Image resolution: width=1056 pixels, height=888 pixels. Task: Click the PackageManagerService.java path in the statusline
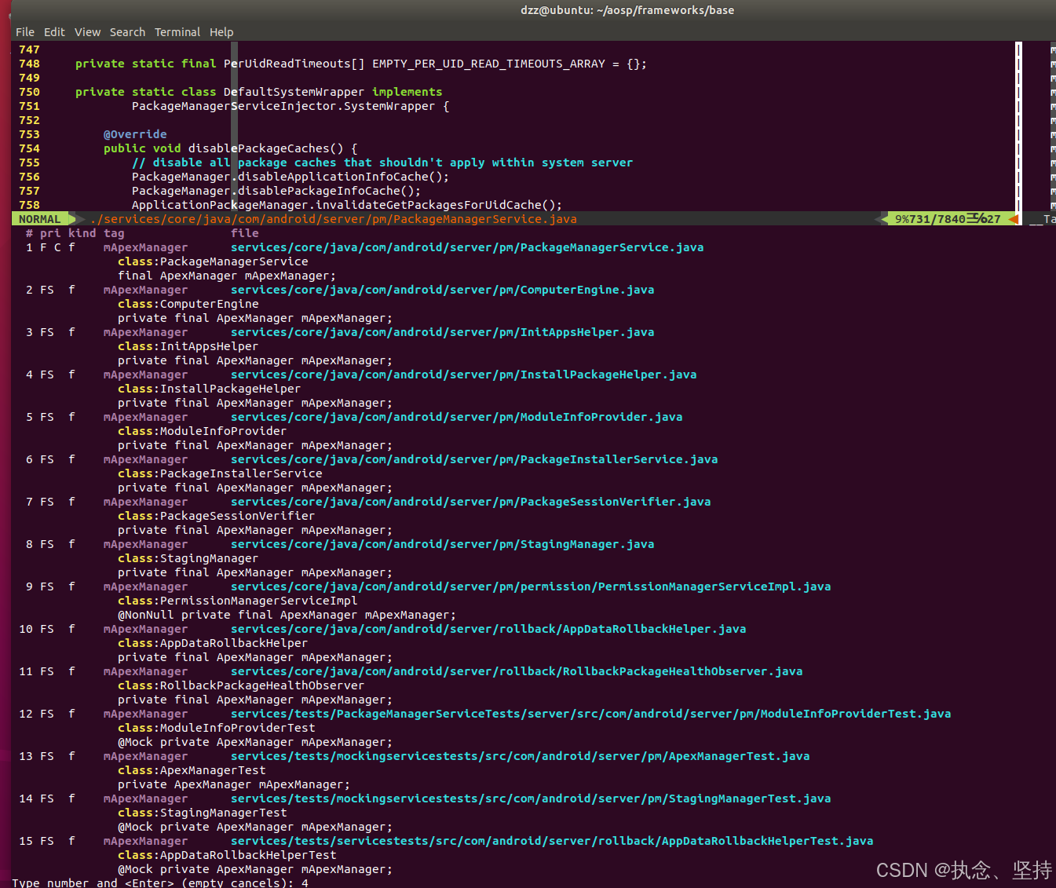pos(334,219)
